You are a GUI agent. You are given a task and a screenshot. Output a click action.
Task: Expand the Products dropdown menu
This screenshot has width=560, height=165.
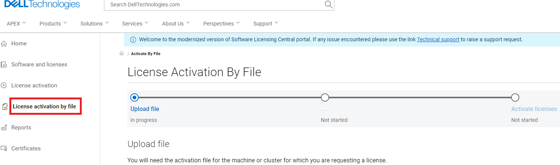tap(53, 24)
